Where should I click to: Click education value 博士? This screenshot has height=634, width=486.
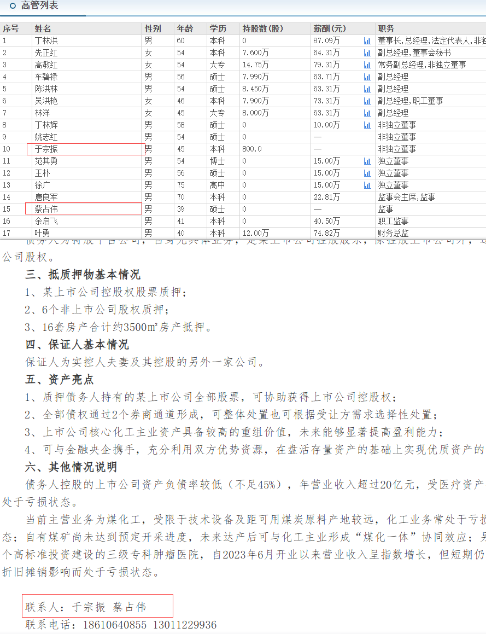(x=218, y=161)
